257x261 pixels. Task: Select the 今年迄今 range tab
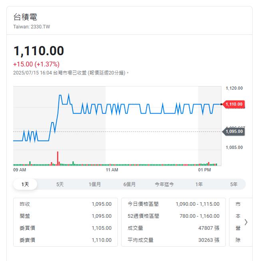164,184
